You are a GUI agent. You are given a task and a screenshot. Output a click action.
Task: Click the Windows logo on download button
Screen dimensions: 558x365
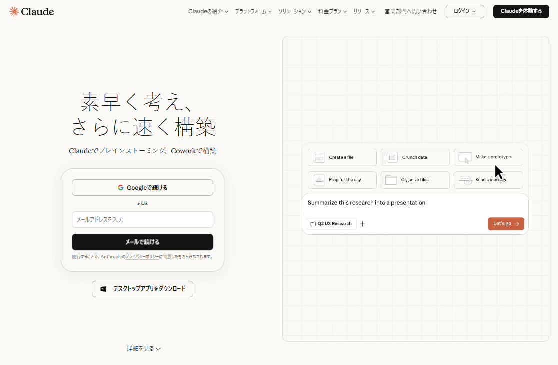103,289
